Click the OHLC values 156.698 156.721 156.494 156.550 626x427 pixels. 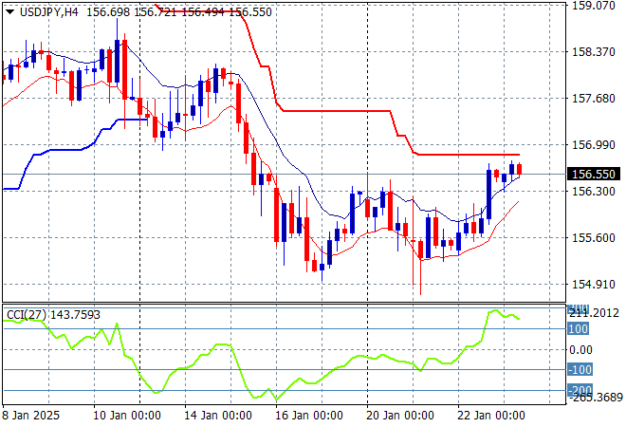(x=179, y=12)
